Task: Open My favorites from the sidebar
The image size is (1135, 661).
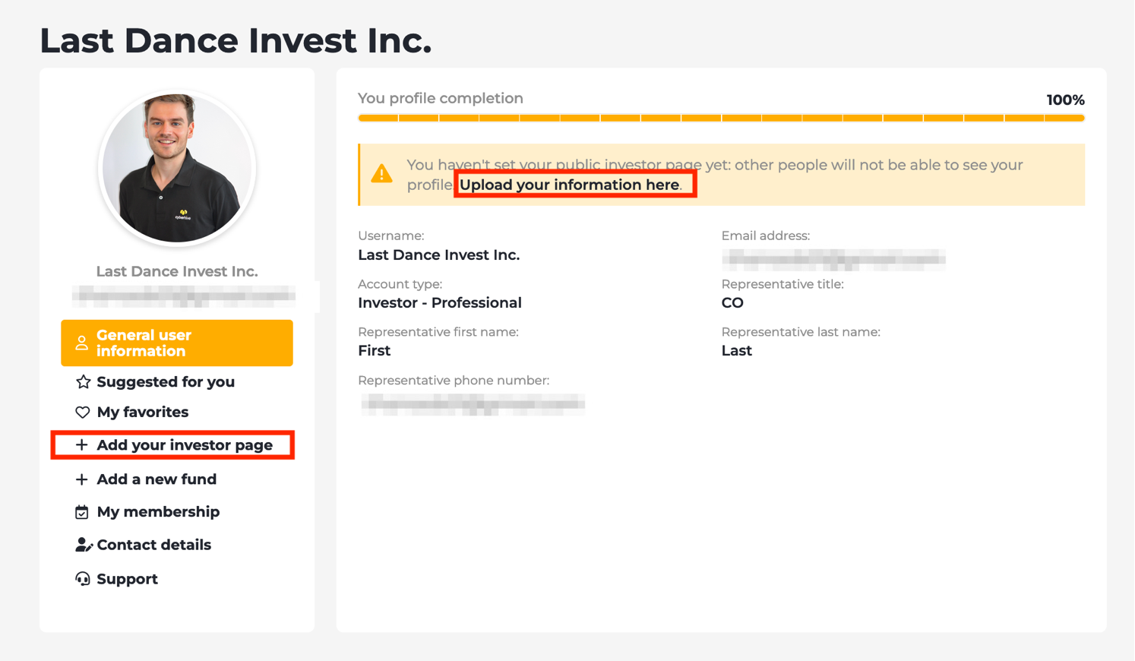Action: pos(142,412)
